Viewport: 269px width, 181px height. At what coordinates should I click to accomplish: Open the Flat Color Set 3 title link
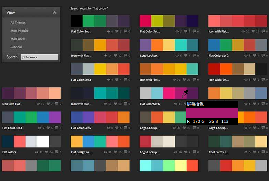pos(81,80)
